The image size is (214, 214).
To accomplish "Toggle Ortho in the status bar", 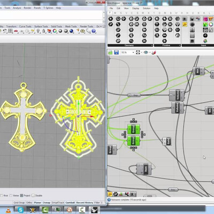I will tap(29, 203).
